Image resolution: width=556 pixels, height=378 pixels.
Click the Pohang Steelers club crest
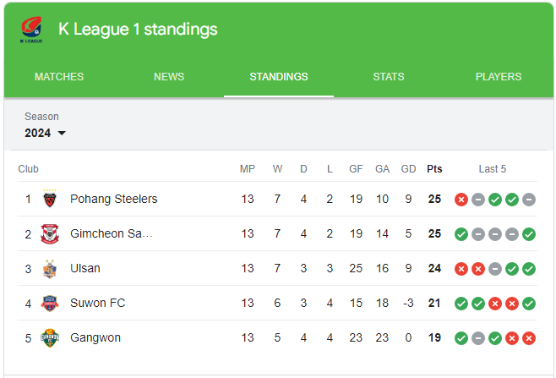[x=50, y=199]
